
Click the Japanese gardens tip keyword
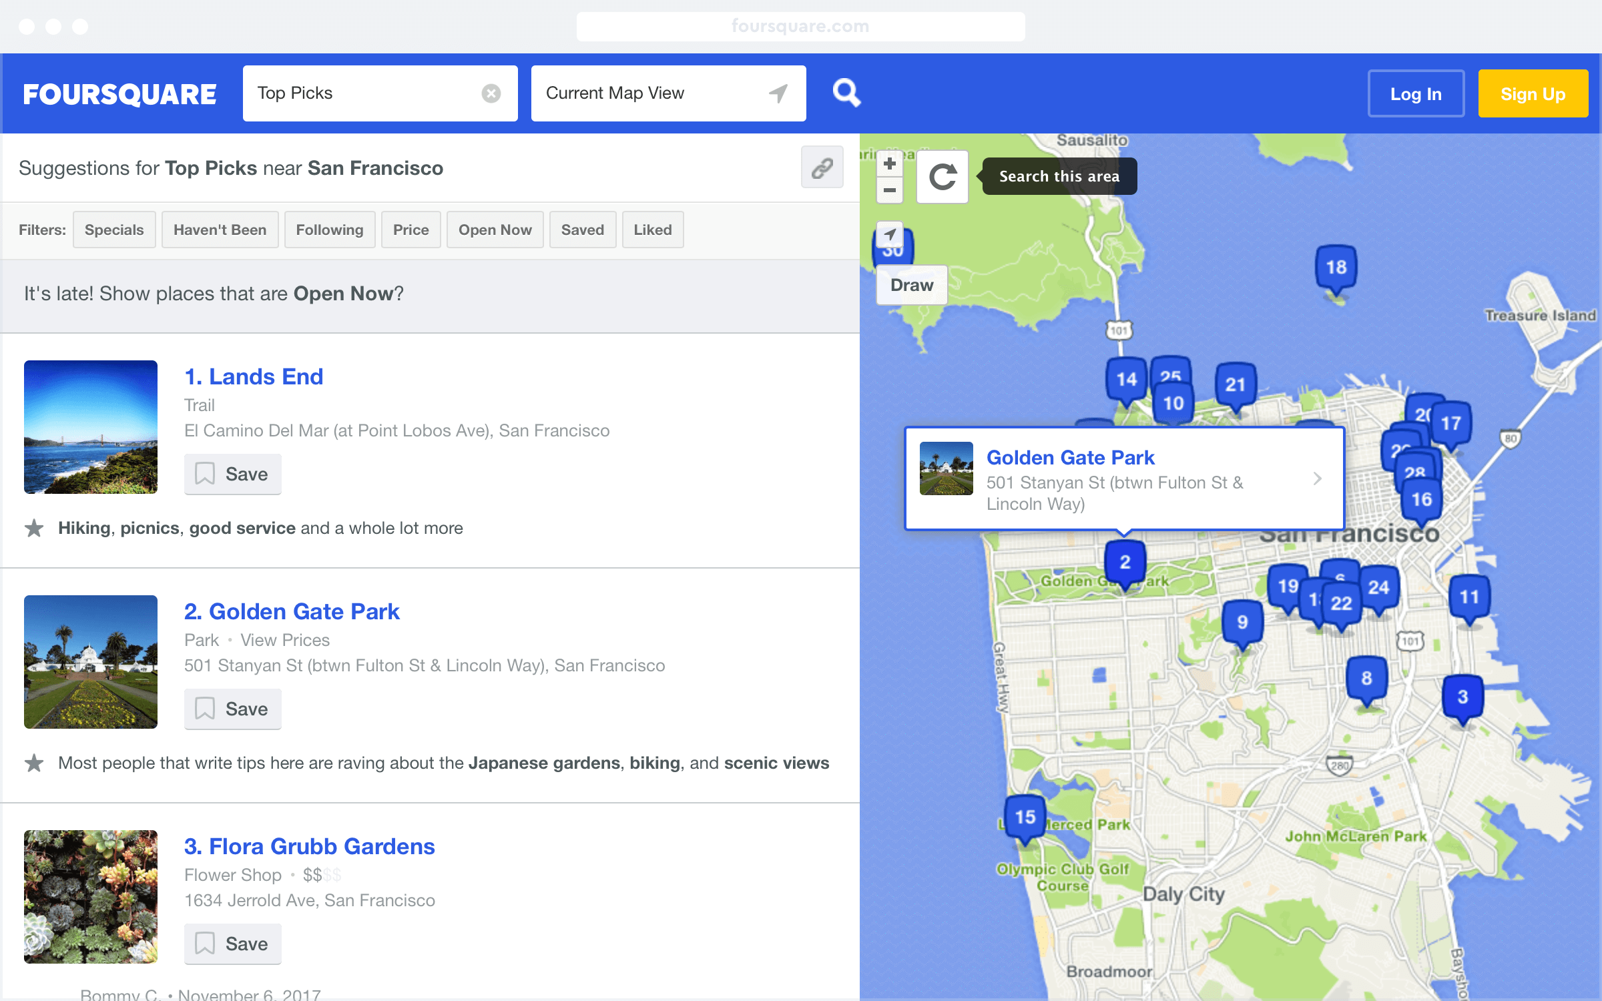click(x=544, y=763)
